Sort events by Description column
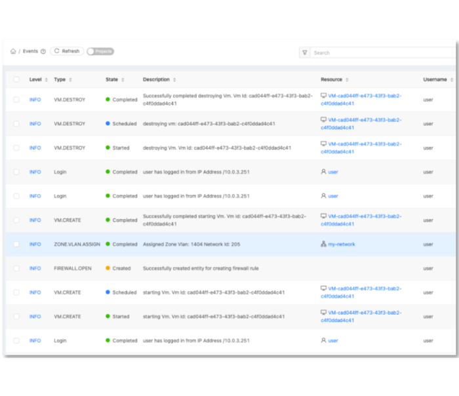This screenshot has height=396, width=459. tap(175, 80)
